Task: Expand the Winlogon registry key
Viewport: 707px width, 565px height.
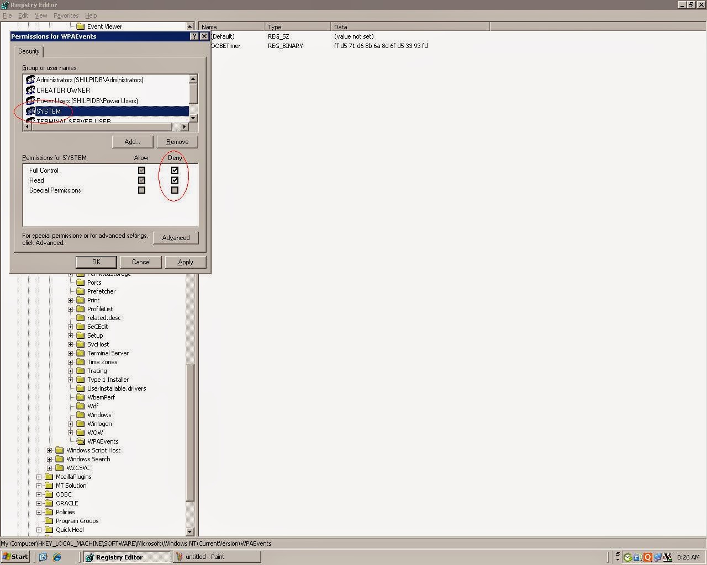Action: [70, 424]
